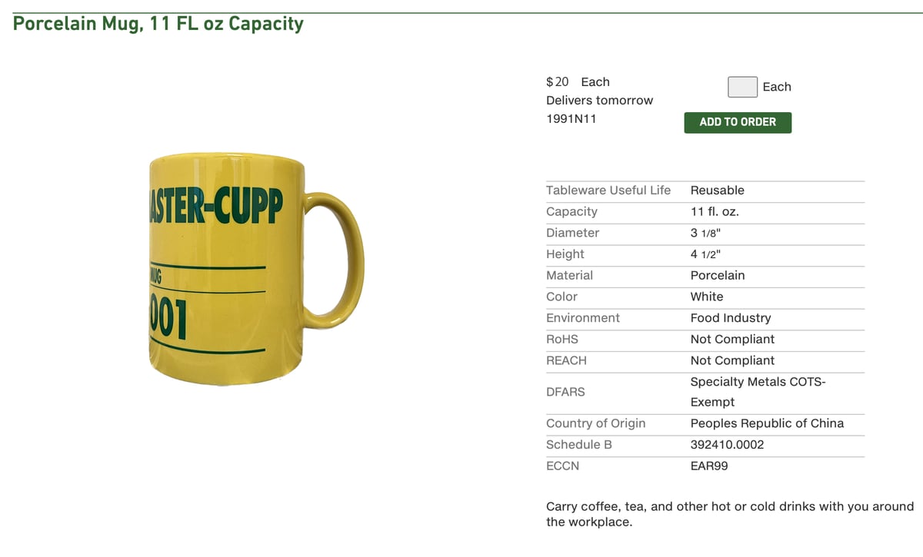Click the Food Industry environment value
Screen dimensions: 923x557
731,318
